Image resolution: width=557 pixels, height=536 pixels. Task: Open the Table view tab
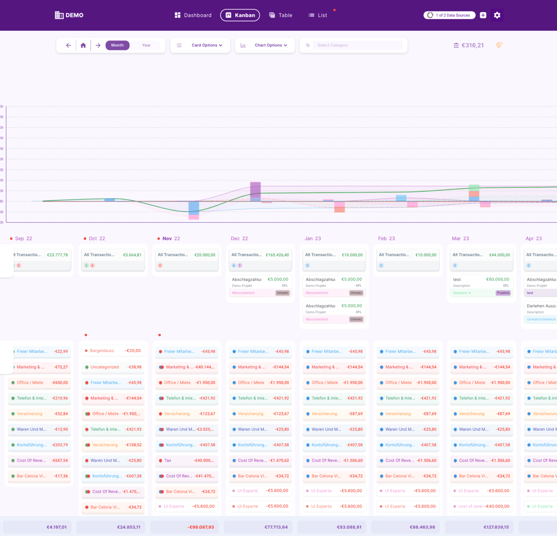pyautogui.click(x=281, y=15)
